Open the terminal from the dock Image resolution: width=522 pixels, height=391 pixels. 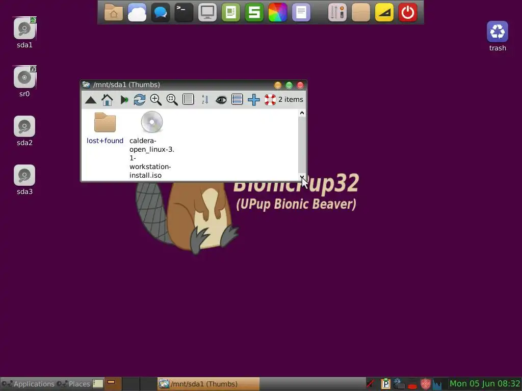coord(184,13)
